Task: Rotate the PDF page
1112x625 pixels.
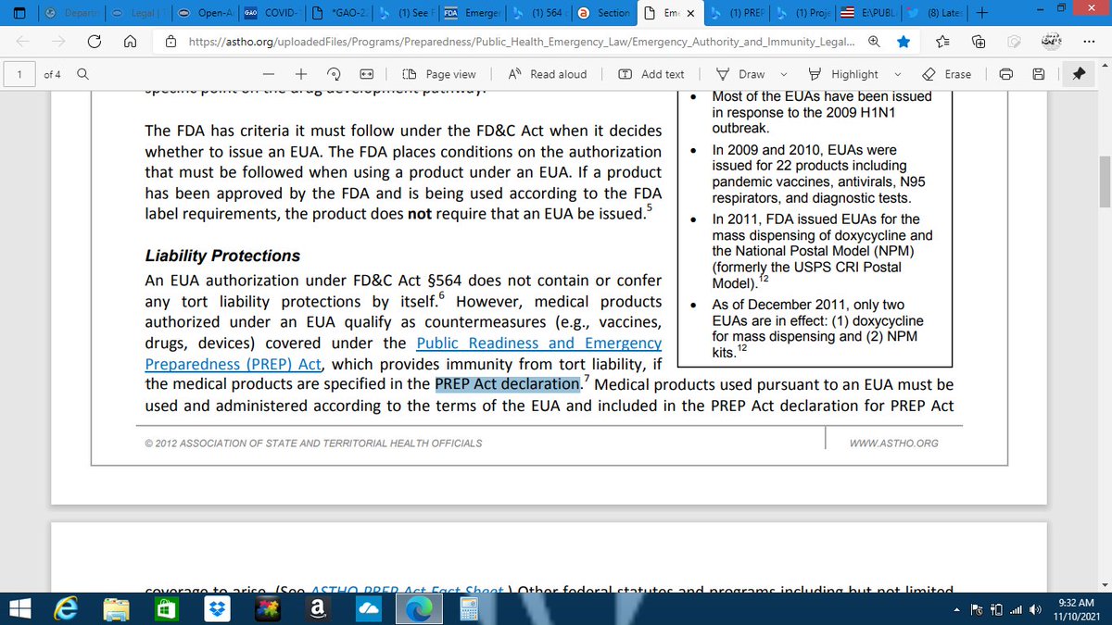Action: pyautogui.click(x=334, y=74)
